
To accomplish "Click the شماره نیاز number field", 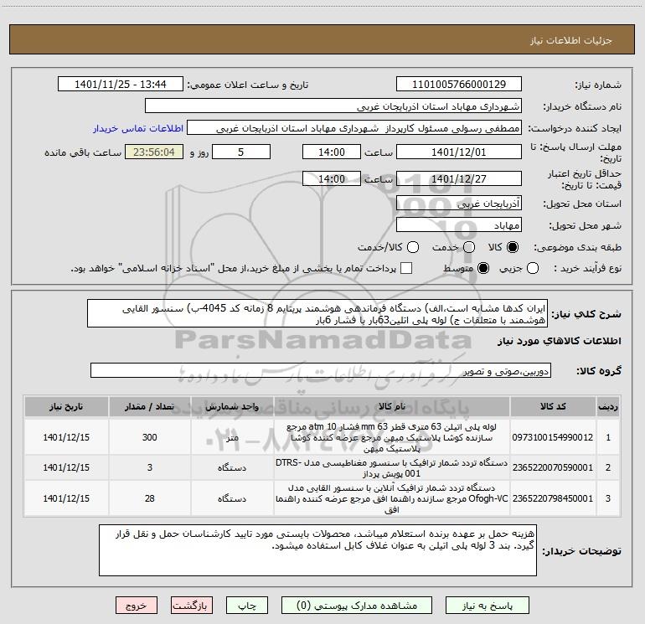I will coord(459,85).
